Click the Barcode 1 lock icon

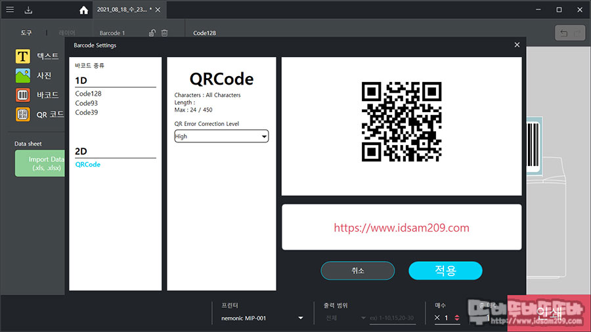coord(152,33)
